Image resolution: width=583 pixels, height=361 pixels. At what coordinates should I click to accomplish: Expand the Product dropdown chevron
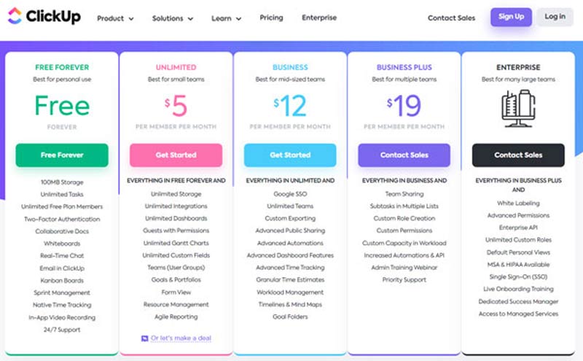coord(131,19)
